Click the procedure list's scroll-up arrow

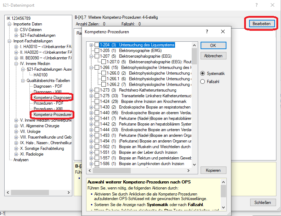click(x=194, y=45)
